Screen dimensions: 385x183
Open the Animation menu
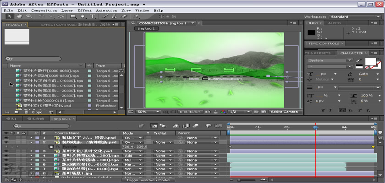[106, 11]
